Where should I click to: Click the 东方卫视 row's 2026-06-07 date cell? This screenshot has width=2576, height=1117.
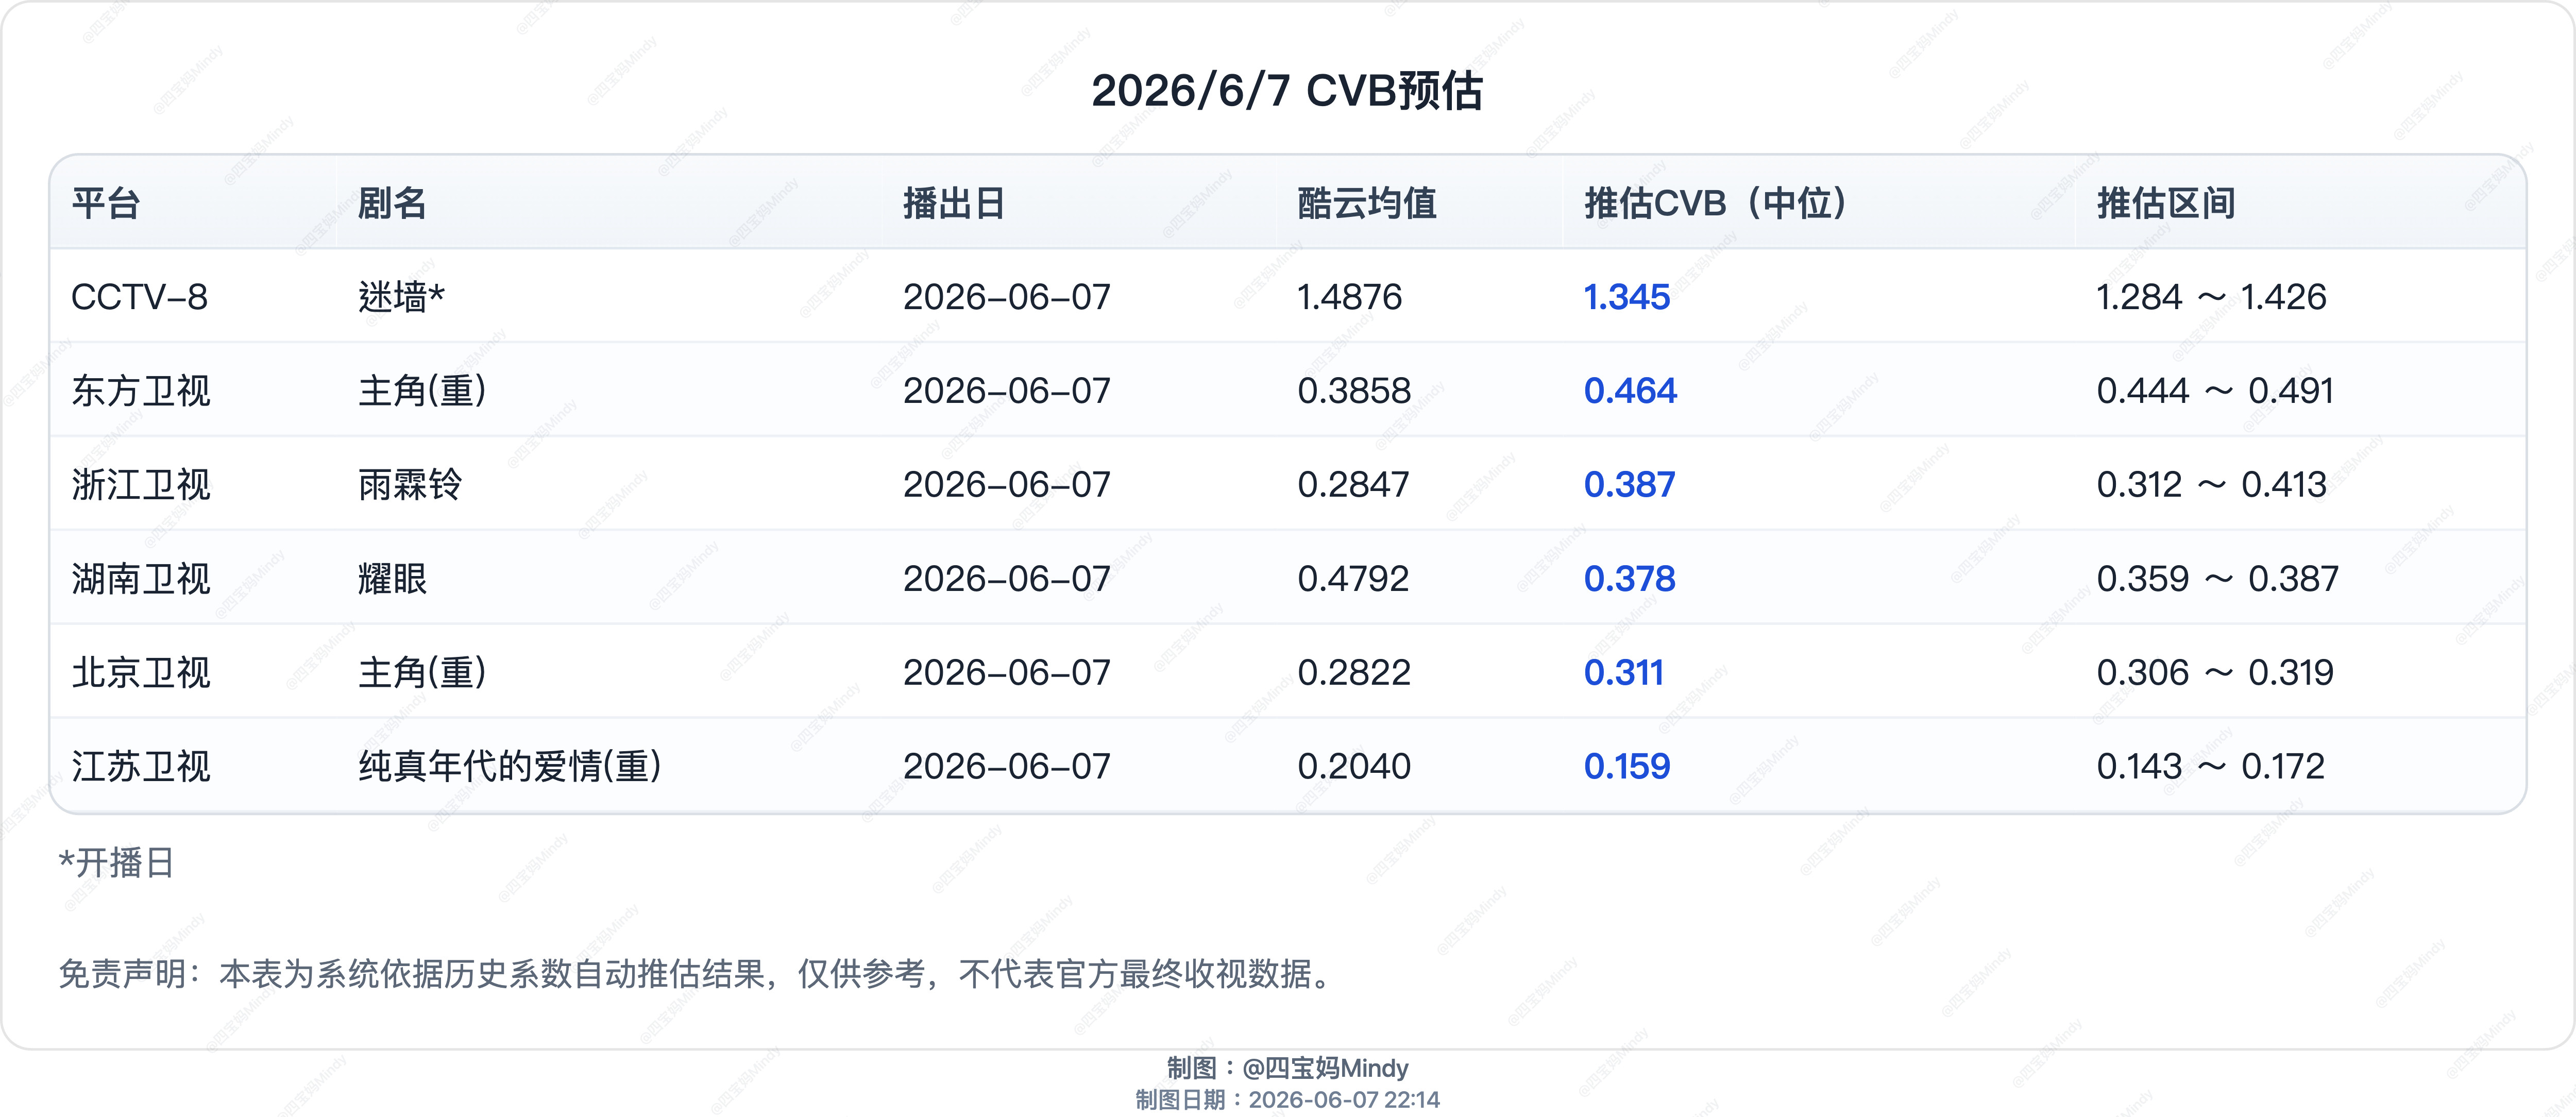(x=1006, y=391)
